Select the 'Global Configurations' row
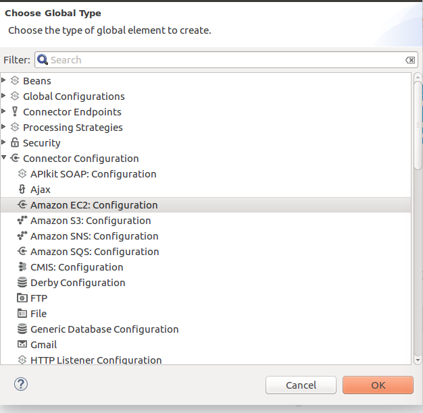 [205, 97]
